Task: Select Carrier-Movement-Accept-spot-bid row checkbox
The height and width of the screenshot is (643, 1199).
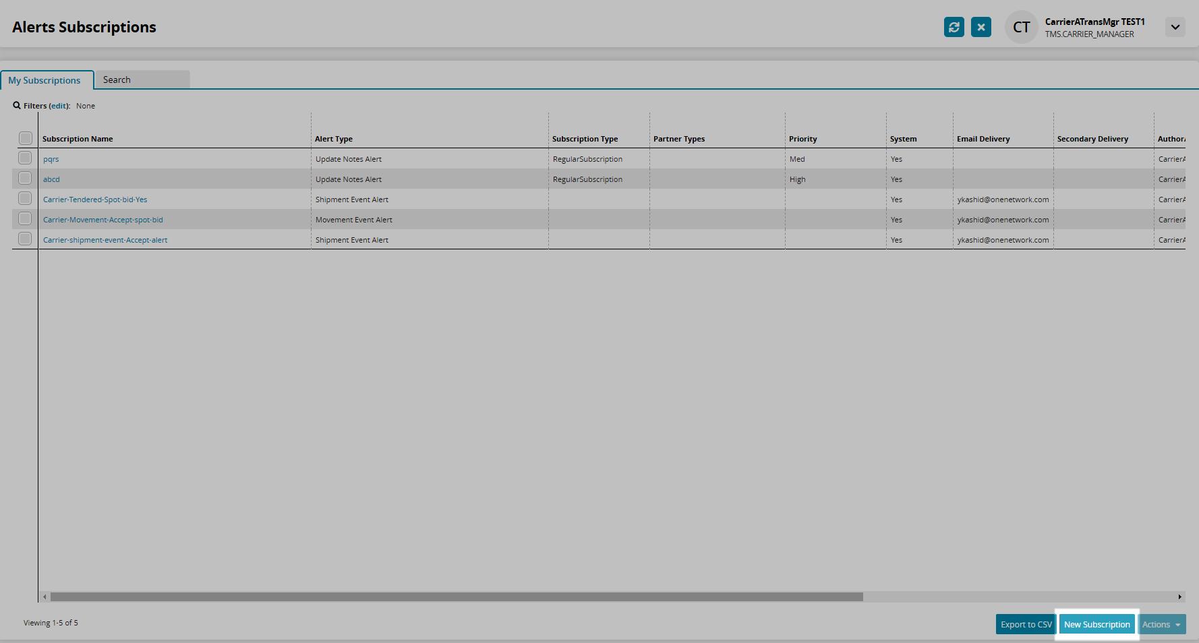Action: (x=25, y=218)
